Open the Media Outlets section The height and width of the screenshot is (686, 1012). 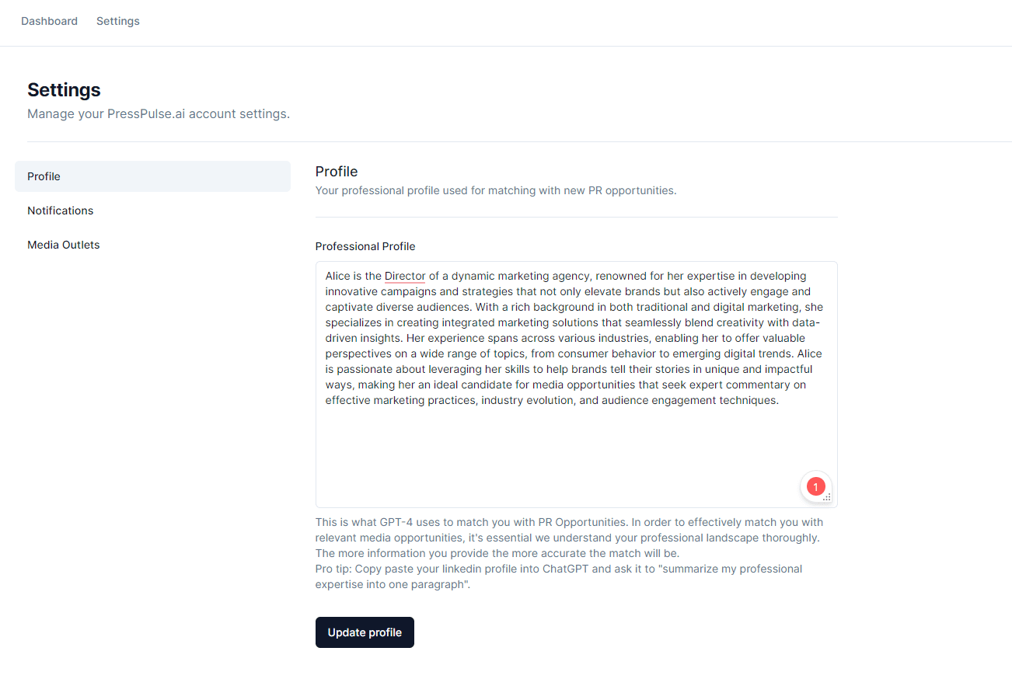click(x=64, y=245)
